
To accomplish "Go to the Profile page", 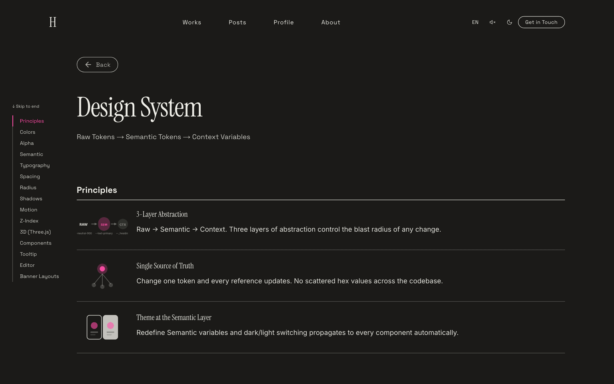I will tap(284, 22).
